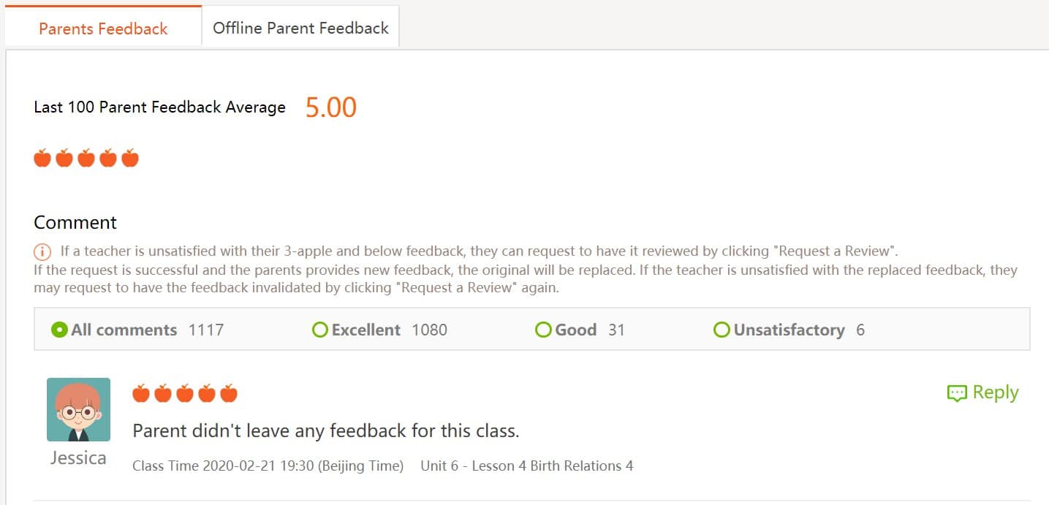Click the Class Time 2020-02-21 text
Screen dimensions: 1049x505
(268, 466)
